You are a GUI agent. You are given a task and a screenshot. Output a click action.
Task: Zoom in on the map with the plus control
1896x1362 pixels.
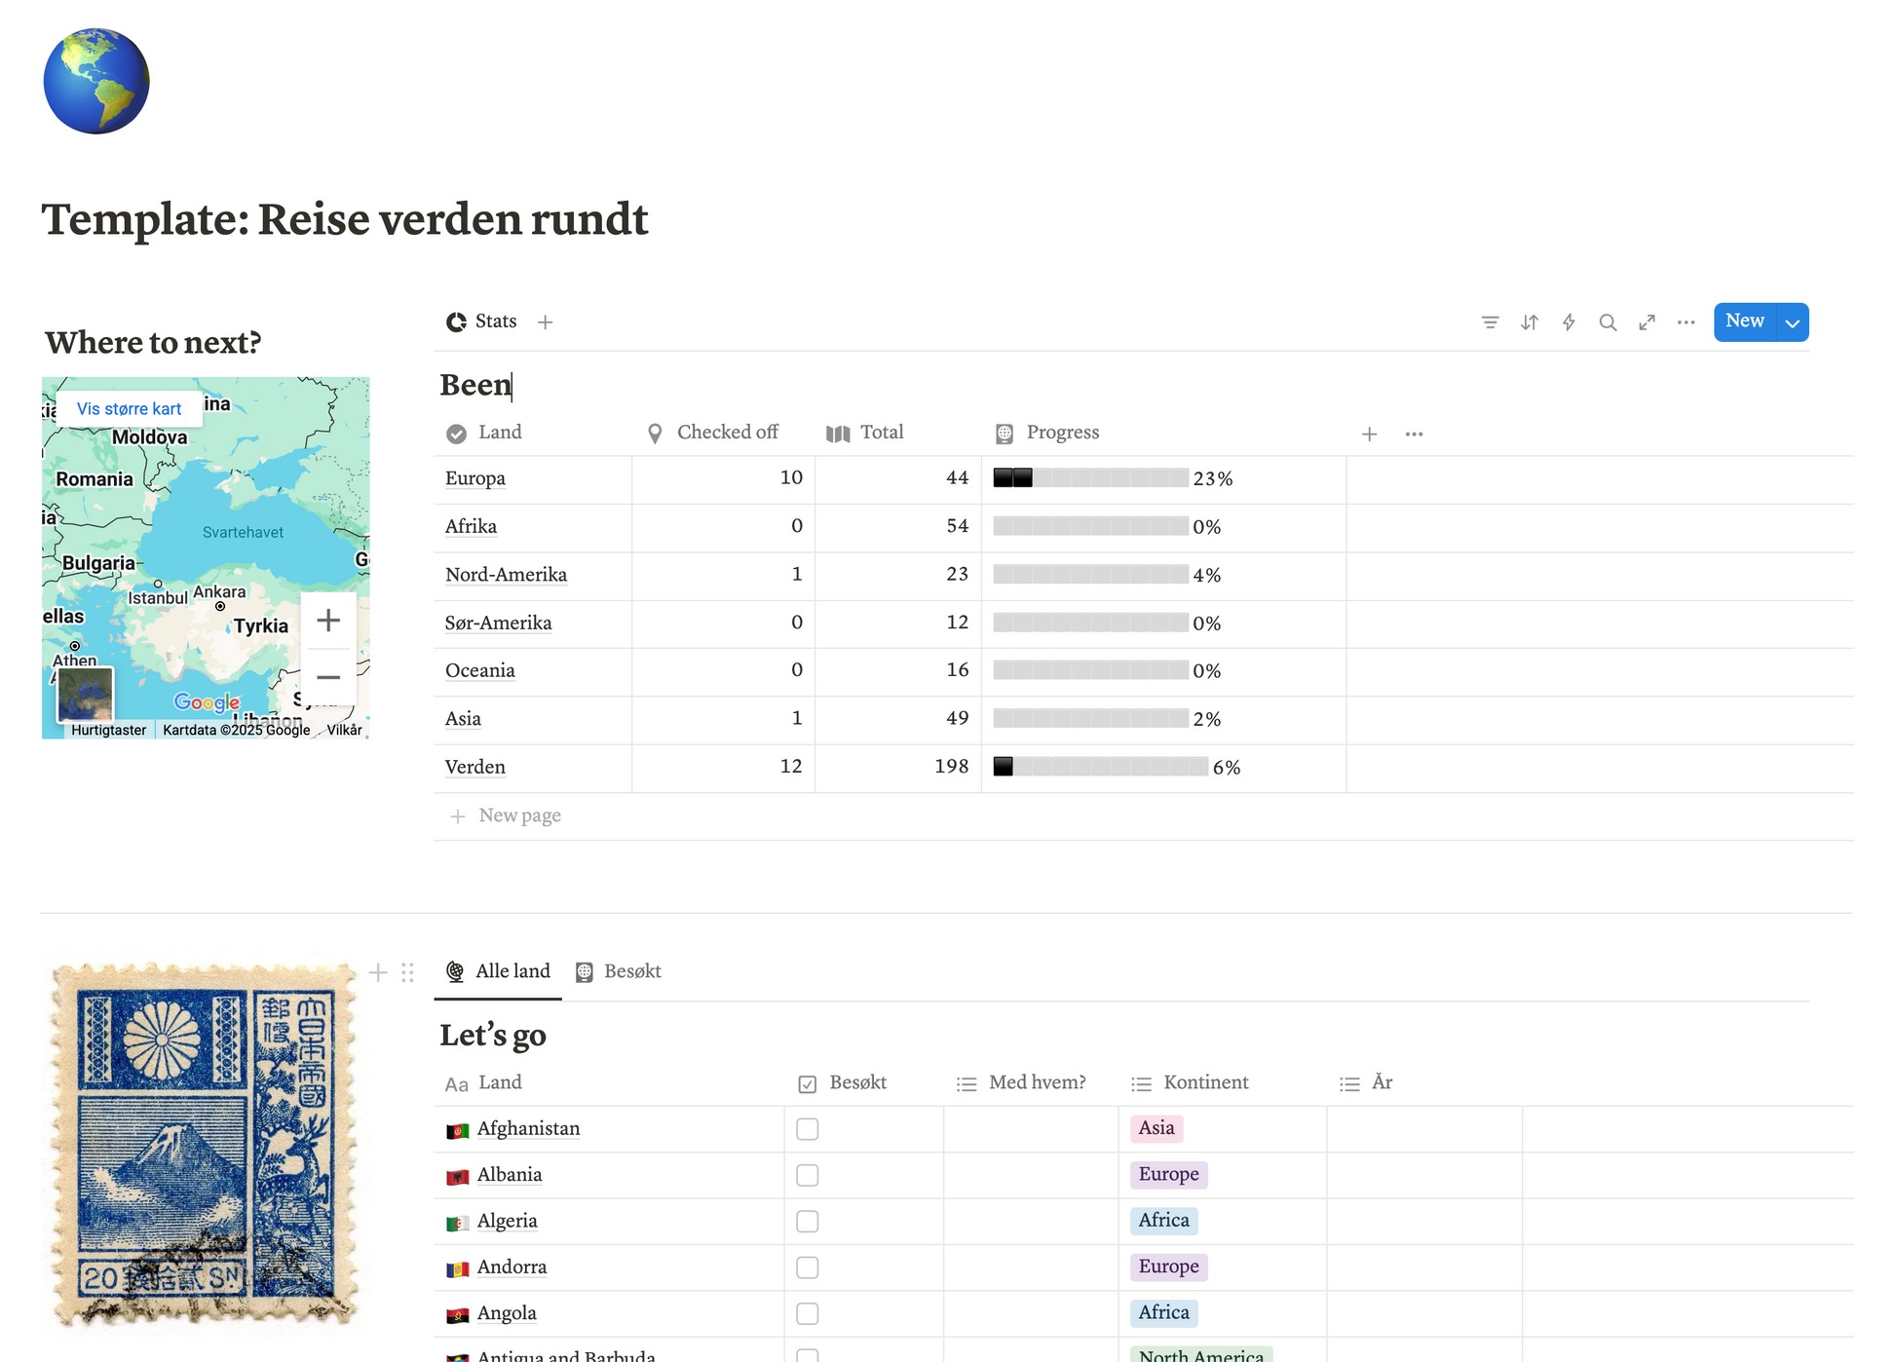coord(328,620)
